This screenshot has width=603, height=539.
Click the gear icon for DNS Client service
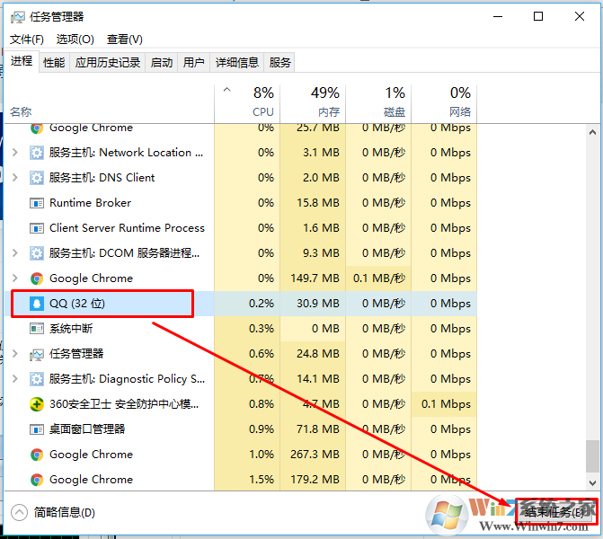click(37, 178)
